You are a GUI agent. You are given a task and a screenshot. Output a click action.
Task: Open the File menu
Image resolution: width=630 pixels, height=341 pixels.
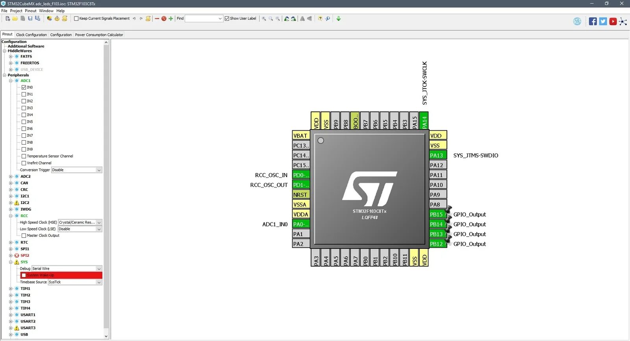pyautogui.click(x=4, y=11)
